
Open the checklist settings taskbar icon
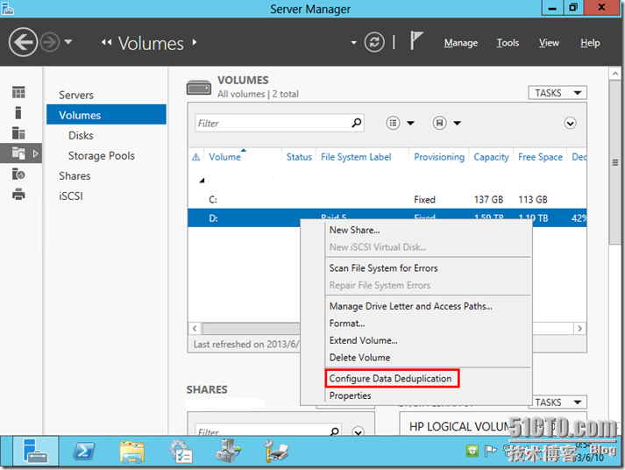(181, 452)
